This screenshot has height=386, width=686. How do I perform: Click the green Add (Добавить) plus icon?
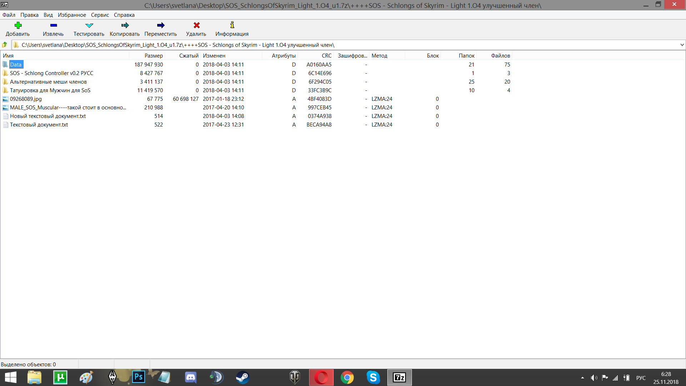tap(18, 25)
